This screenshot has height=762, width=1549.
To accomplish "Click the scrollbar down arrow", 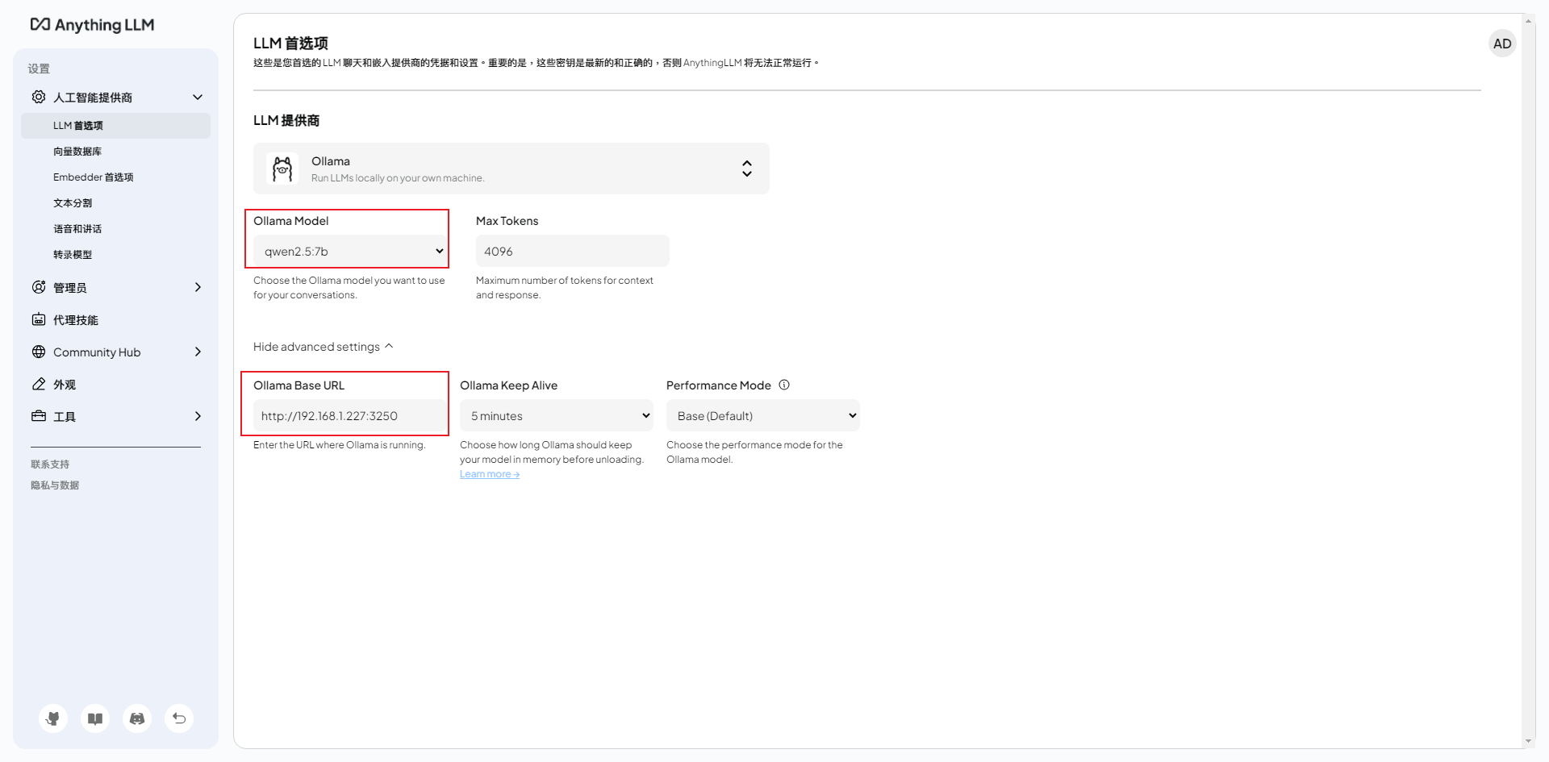I will click(1528, 742).
